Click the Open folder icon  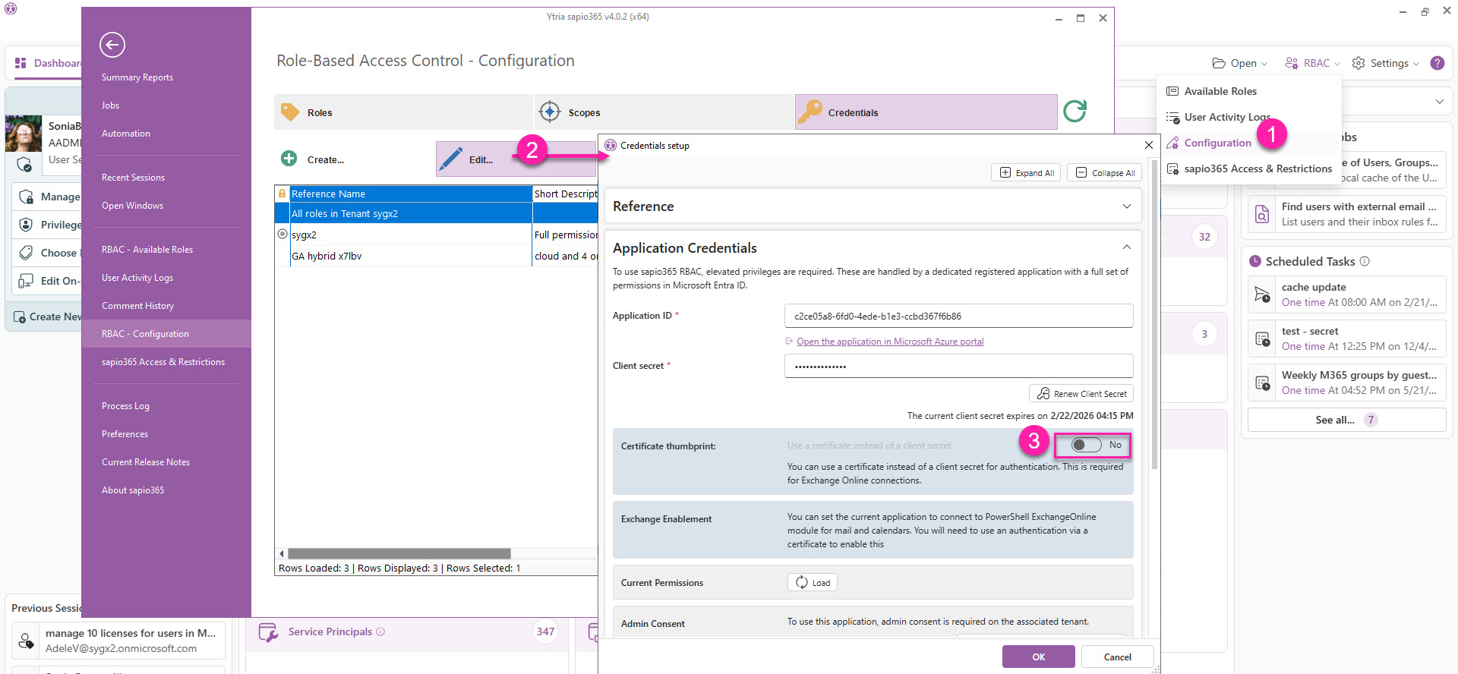point(1219,63)
